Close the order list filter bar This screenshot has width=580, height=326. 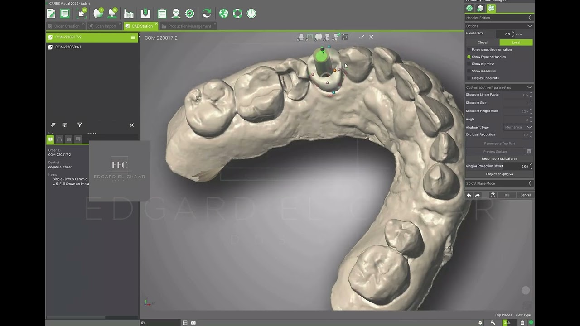(132, 125)
